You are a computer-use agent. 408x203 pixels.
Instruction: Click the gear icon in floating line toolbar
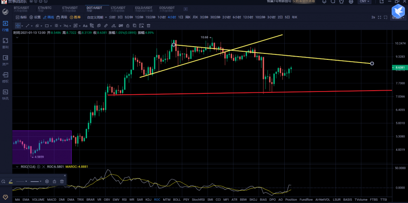tap(47, 181)
